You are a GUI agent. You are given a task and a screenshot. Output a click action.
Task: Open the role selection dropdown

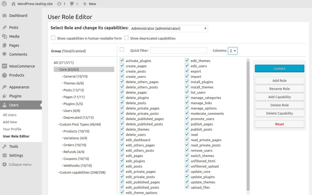(168, 28)
